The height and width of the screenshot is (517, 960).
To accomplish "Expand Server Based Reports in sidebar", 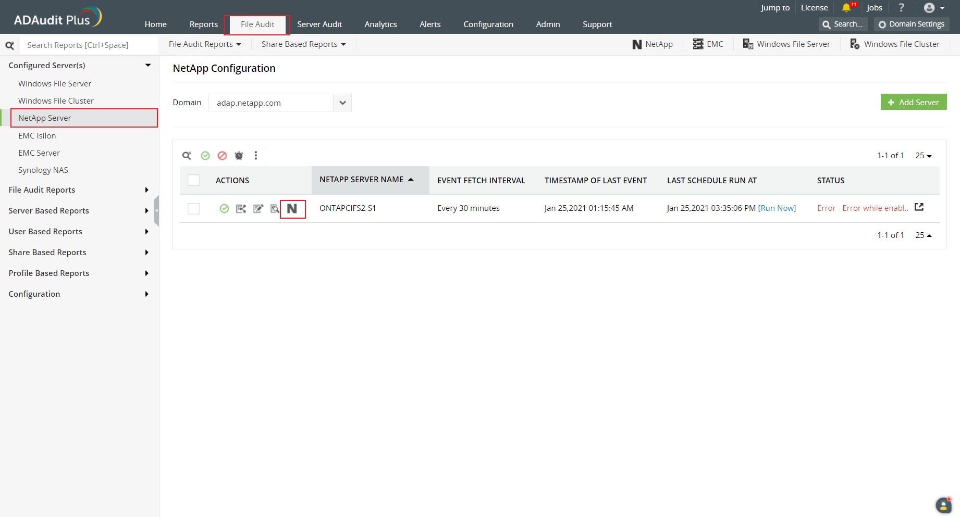I will pyautogui.click(x=78, y=211).
